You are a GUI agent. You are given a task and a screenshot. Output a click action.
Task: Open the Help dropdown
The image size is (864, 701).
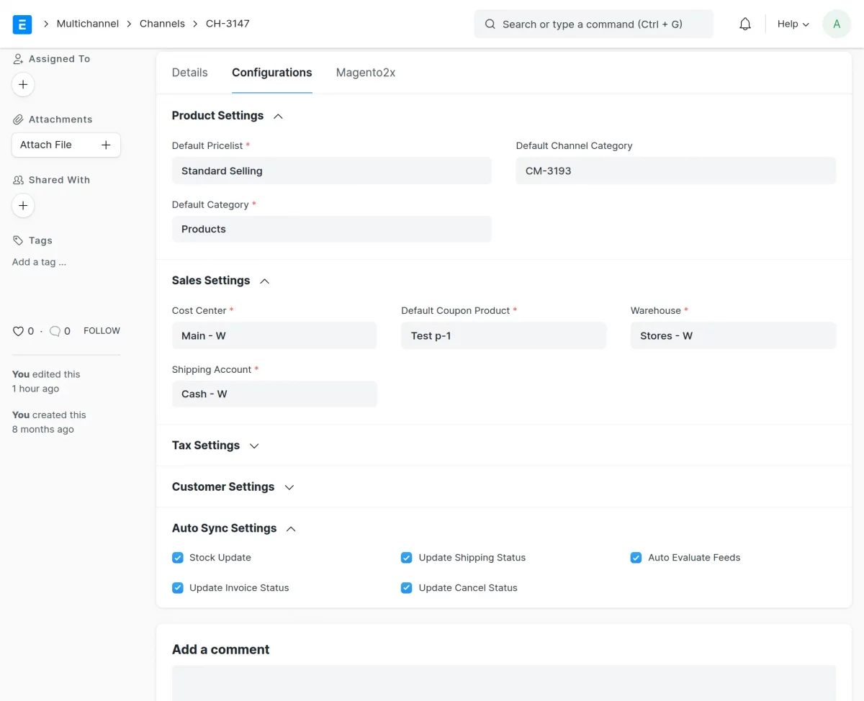point(792,24)
